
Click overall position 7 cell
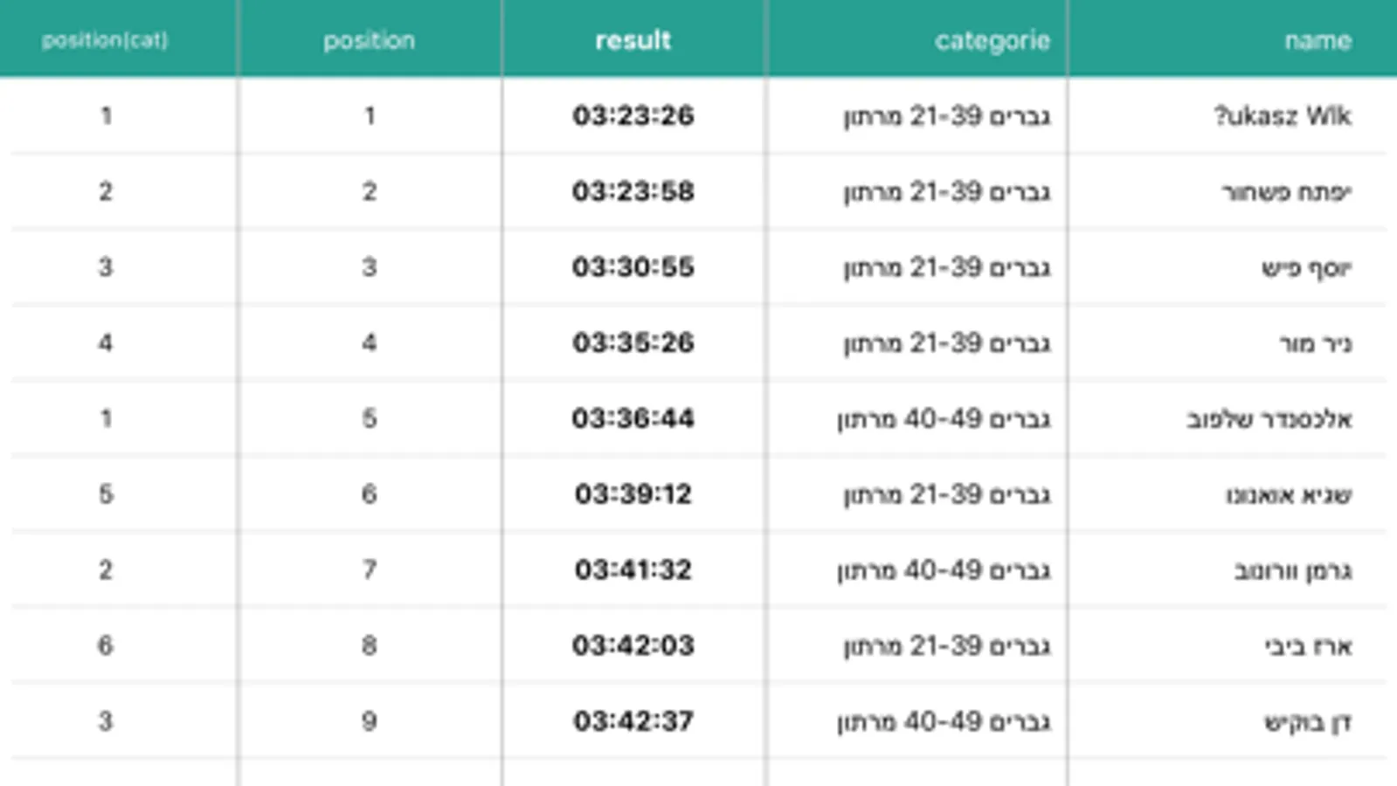(369, 569)
